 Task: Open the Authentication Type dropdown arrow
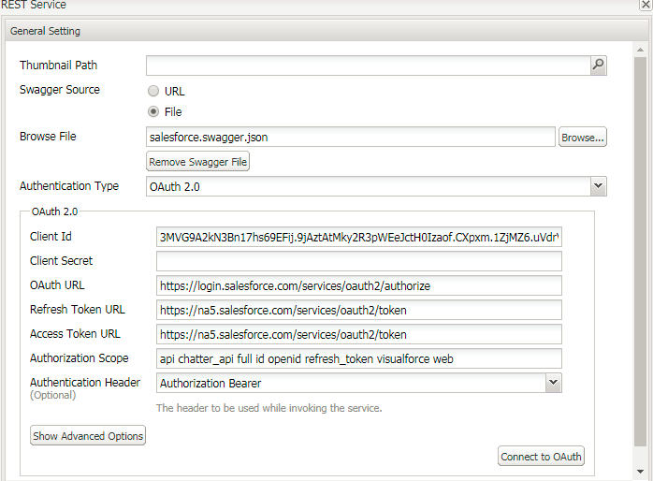pyautogui.click(x=598, y=185)
